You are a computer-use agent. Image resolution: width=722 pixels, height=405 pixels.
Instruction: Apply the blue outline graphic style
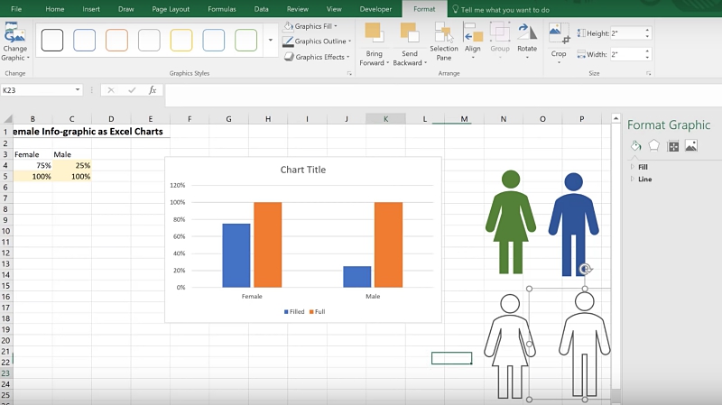(84, 40)
